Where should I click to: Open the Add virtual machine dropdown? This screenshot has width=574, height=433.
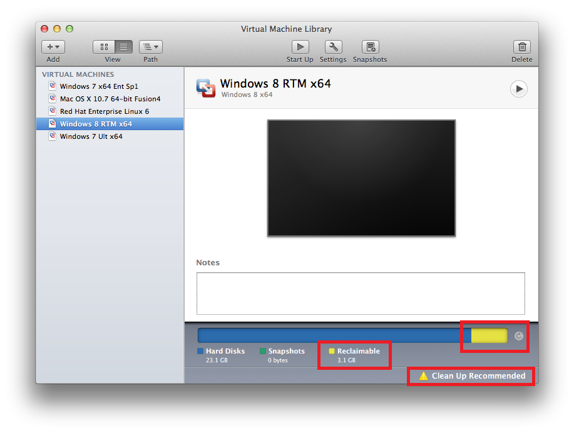point(53,47)
